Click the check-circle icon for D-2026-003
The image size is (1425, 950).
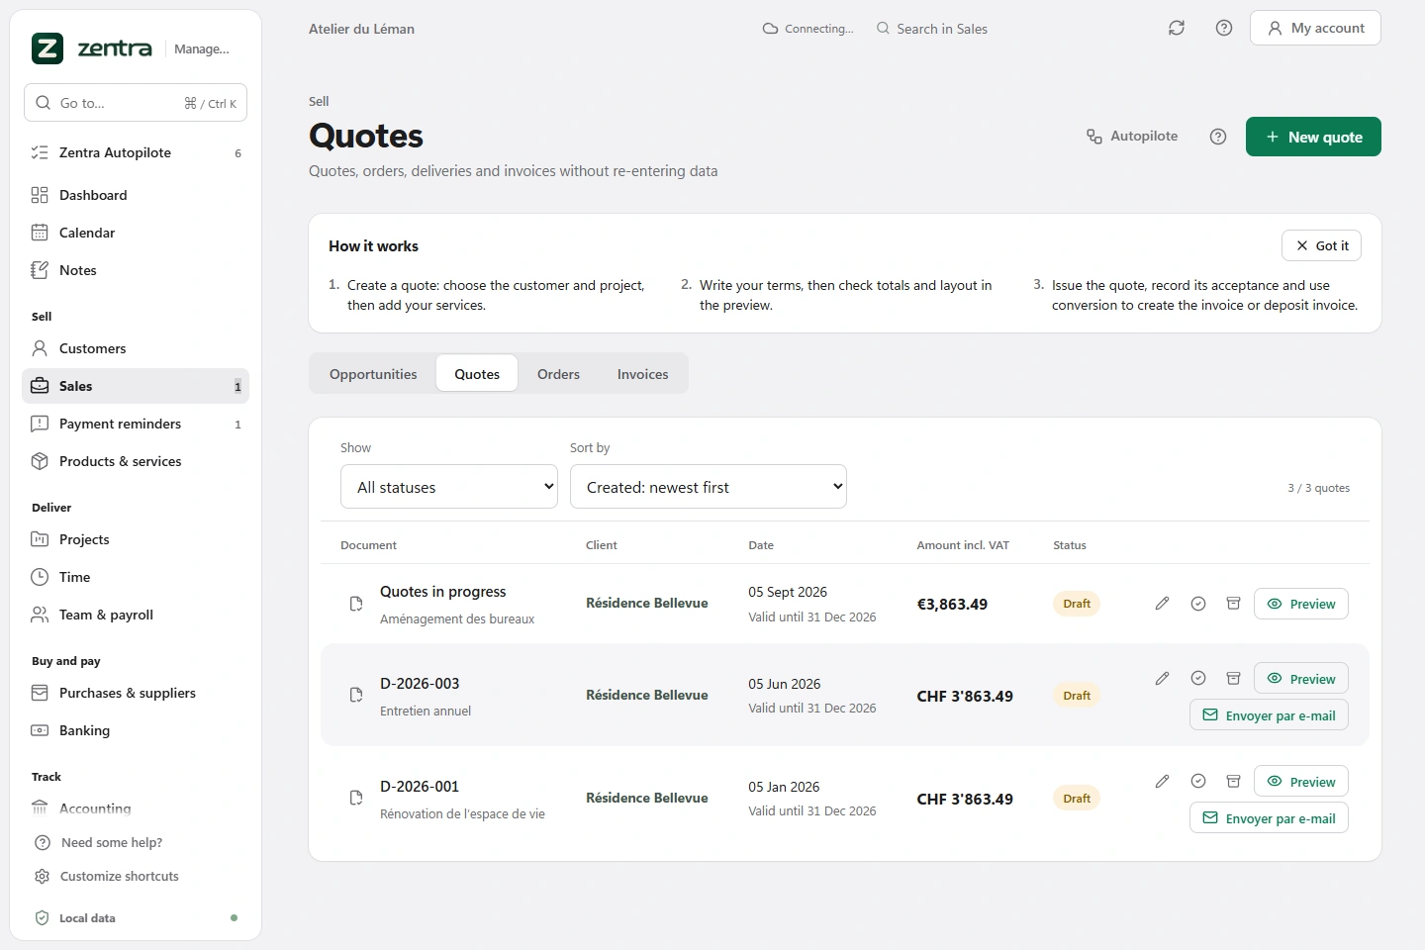coord(1198,679)
